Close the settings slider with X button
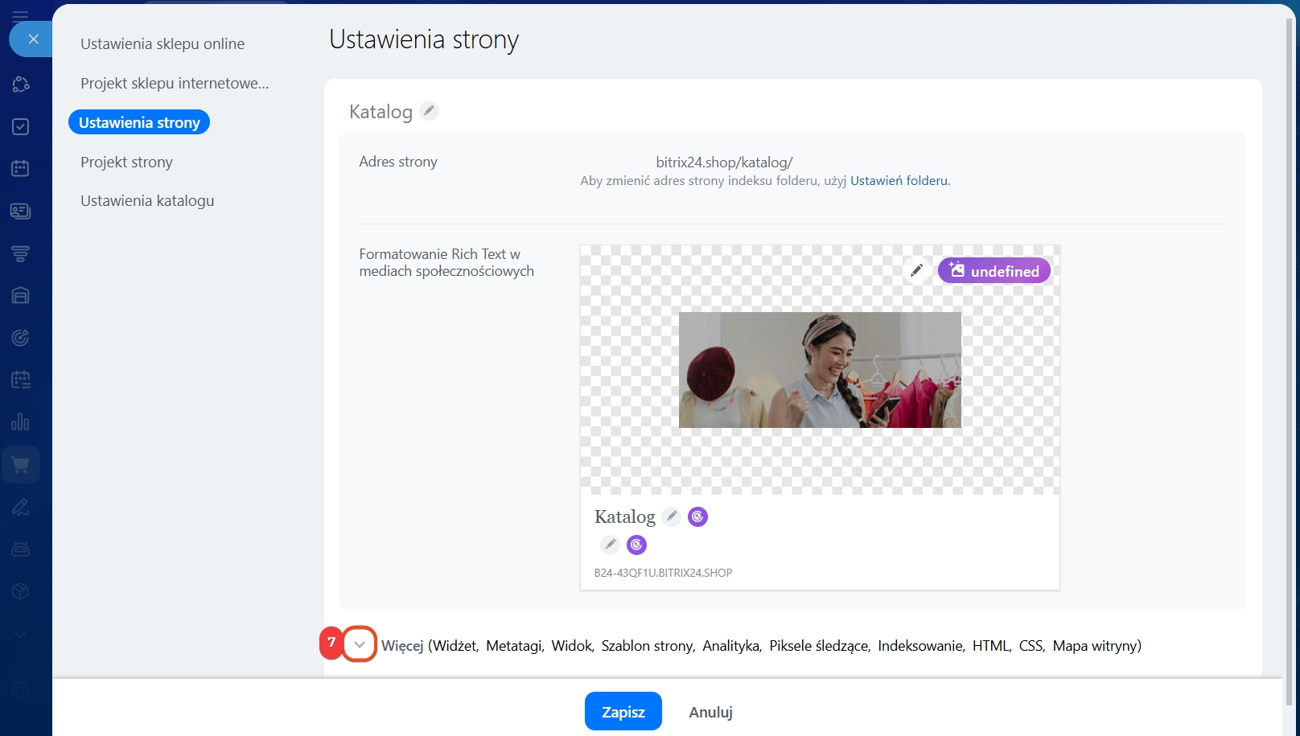Screen dimensions: 1300x736 click(33, 39)
